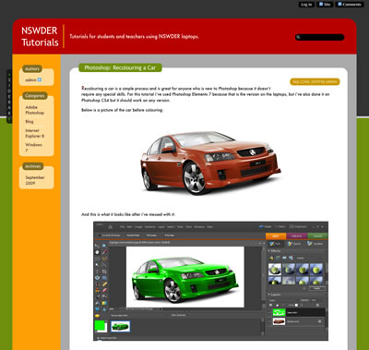The width and height of the screenshot is (369, 350).
Task: Focus the black search field in header
Action: click(319, 37)
